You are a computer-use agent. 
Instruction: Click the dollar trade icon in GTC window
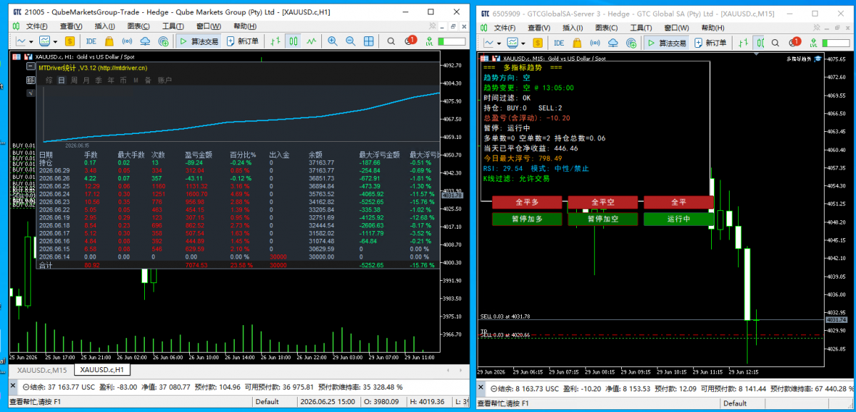538,43
